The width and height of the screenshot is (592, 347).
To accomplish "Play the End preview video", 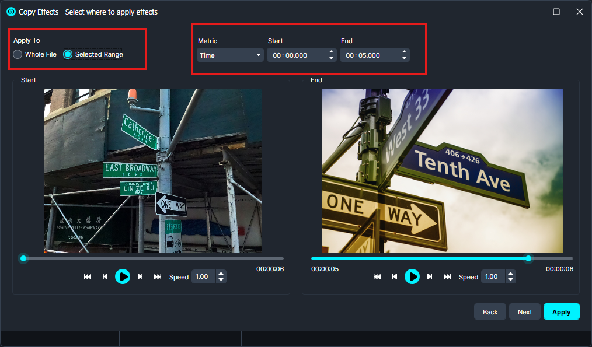I will pyautogui.click(x=412, y=276).
